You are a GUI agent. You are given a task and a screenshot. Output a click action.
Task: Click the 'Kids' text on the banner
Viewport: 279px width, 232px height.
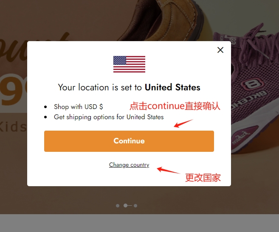(x=13, y=127)
